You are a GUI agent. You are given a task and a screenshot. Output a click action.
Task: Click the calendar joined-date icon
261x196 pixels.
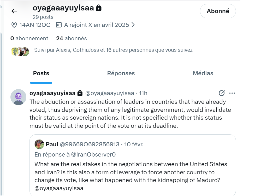coord(59,25)
